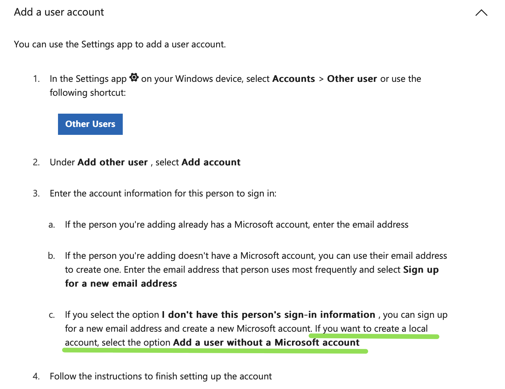Click bold 'for a new email address' text
This screenshot has width=505, height=389.
tap(121, 284)
